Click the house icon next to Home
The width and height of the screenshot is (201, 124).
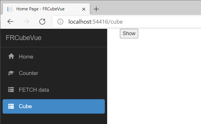(x=11, y=56)
